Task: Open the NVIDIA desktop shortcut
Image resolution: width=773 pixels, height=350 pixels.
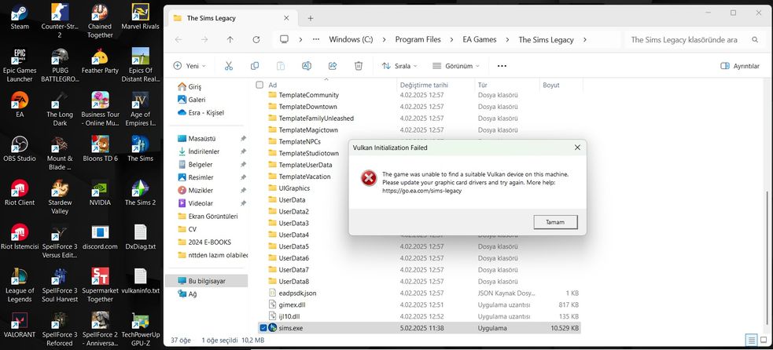Action: tap(100, 192)
